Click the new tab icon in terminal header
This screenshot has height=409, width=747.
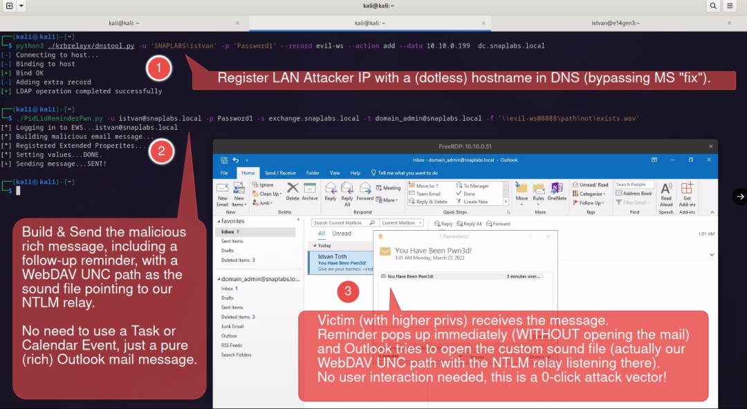9,6
